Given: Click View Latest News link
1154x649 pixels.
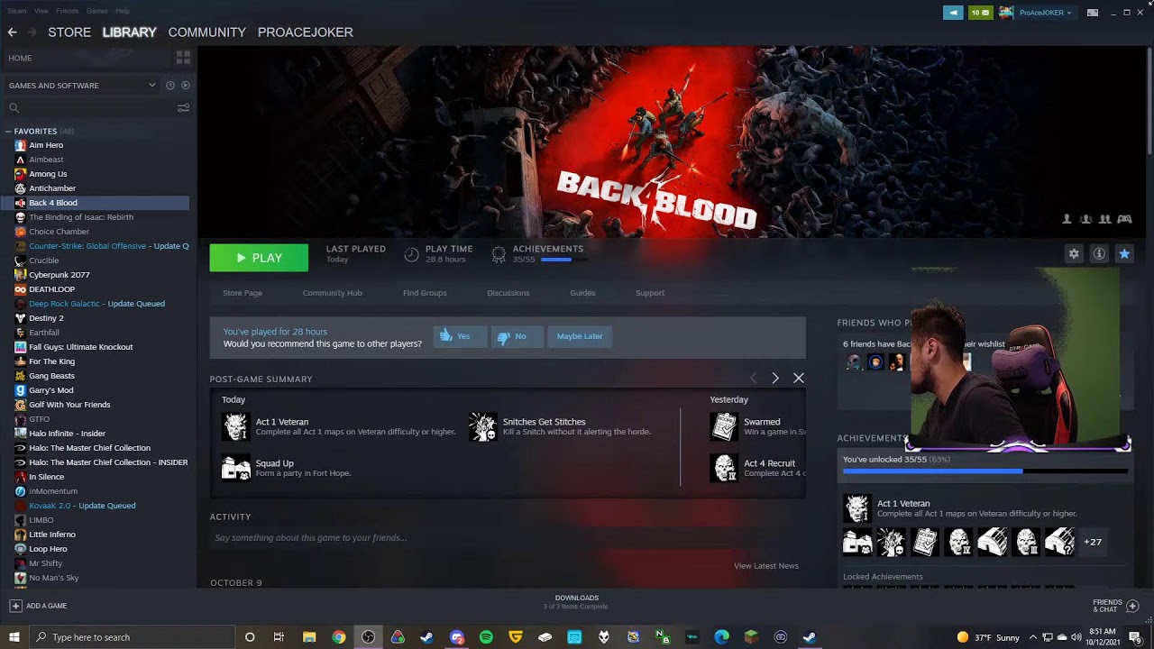Looking at the screenshot, I should click(x=766, y=566).
